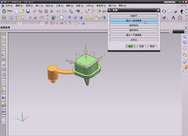Open the 文件 (File) menu
The image size is (188, 136).
(x=9, y=6)
